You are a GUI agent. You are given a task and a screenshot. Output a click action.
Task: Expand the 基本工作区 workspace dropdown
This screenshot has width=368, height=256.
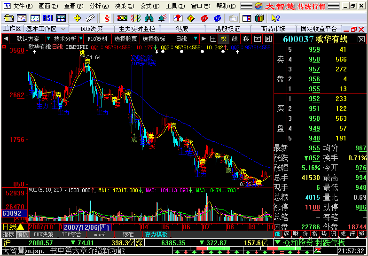(63, 29)
